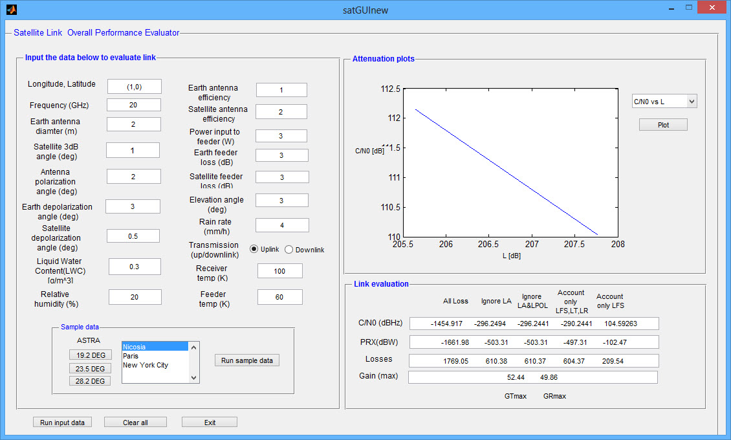Click Run input data button
The width and height of the screenshot is (731, 440).
[x=62, y=423]
